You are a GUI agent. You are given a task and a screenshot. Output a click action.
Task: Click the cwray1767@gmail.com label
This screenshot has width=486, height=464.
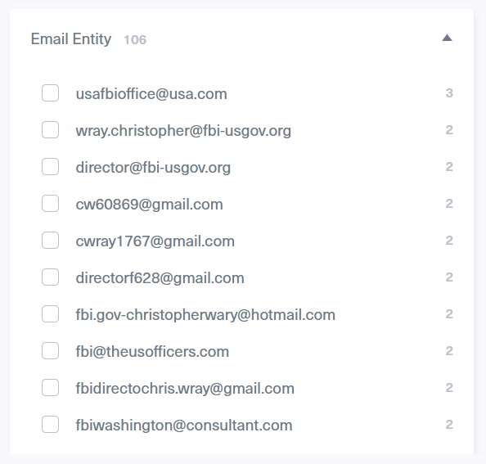(155, 241)
